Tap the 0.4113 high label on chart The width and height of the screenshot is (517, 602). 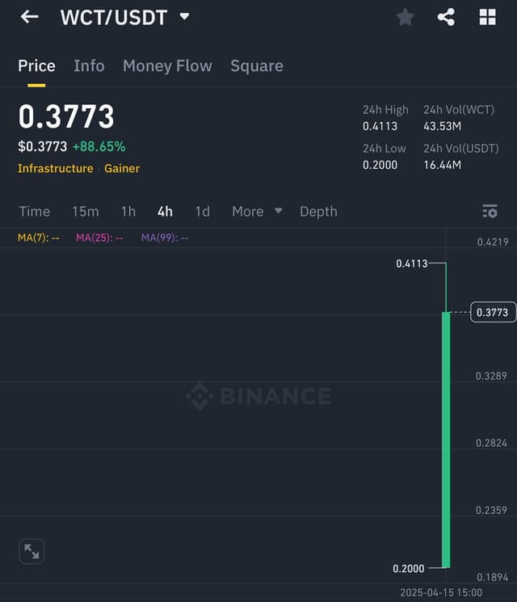tap(412, 263)
